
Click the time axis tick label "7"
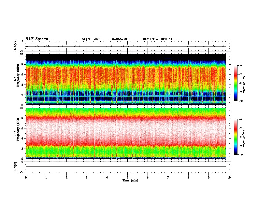coord(168,178)
